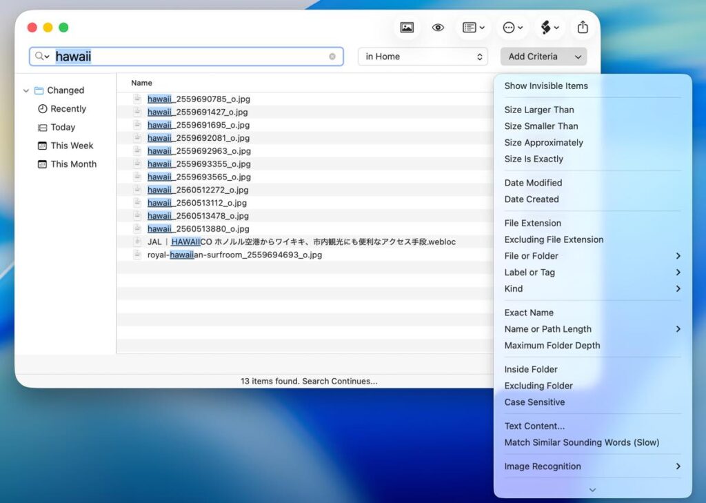Click the Share toolbar icon

click(x=583, y=28)
